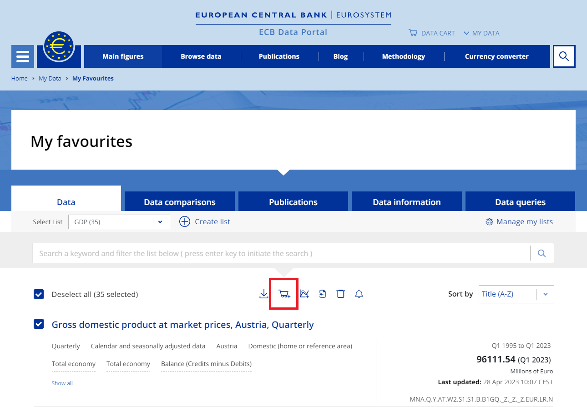This screenshot has width=587, height=407.
Task: Move selected favourites to another list
Action: pyautogui.click(x=323, y=294)
